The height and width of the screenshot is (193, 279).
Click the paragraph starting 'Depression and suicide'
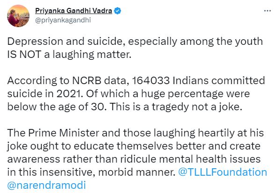coord(135,48)
